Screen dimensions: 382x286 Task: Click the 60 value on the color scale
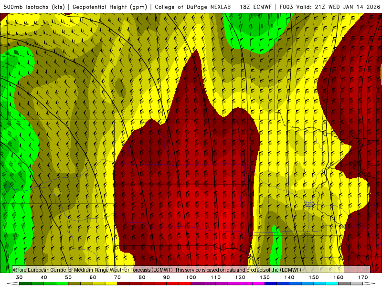(x=93, y=277)
